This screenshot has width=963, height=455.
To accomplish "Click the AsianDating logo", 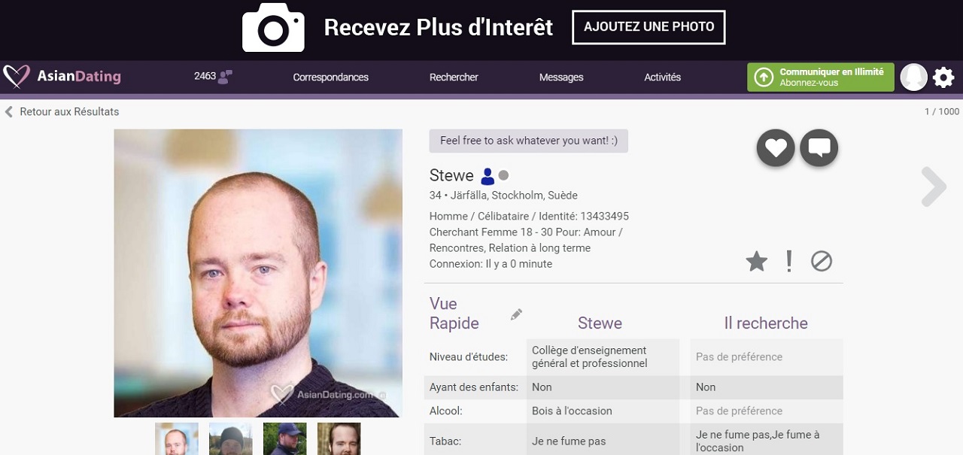I will click(x=62, y=77).
